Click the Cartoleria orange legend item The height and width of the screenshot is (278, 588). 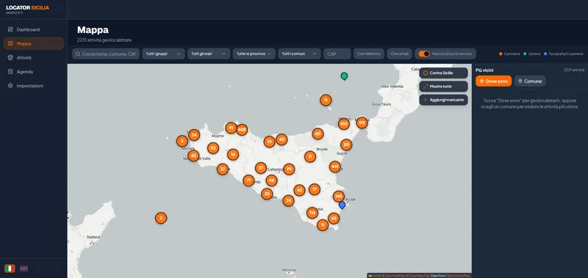509,54
